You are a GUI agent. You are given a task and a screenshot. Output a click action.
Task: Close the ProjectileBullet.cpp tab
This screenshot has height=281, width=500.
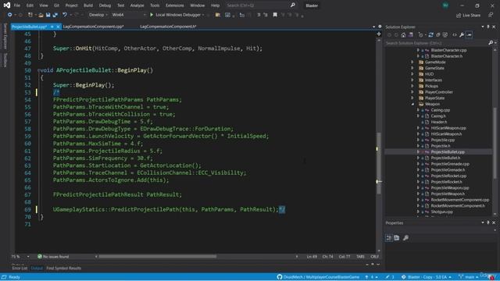pyautogui.click(x=58, y=27)
